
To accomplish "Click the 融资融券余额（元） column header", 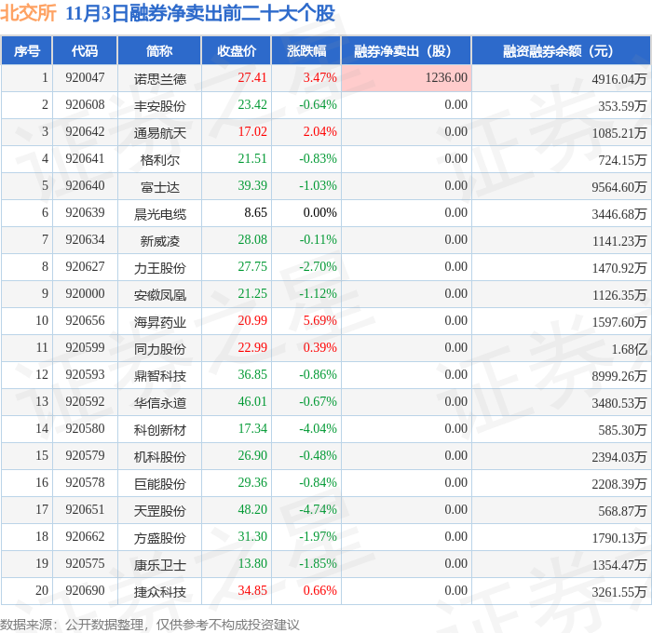I will (561, 50).
